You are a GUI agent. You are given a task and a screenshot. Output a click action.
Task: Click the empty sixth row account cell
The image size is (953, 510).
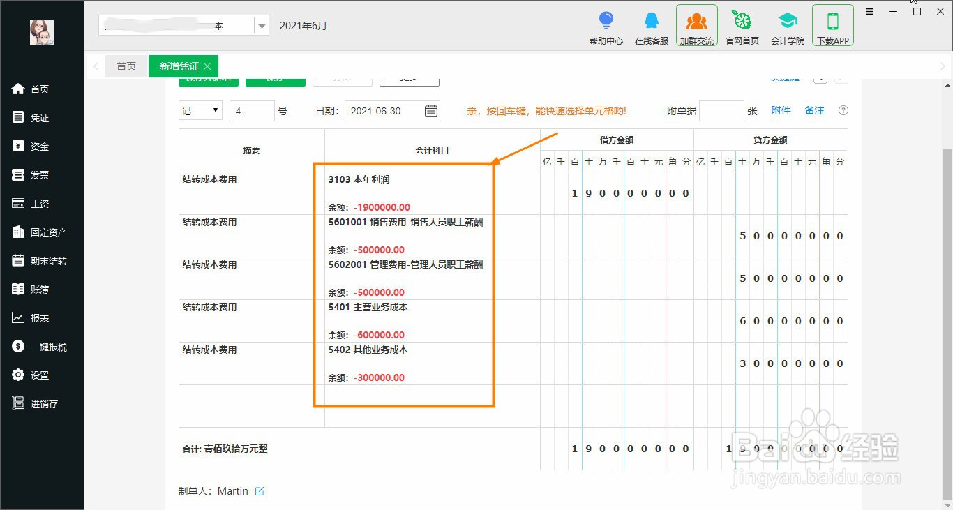(x=432, y=405)
